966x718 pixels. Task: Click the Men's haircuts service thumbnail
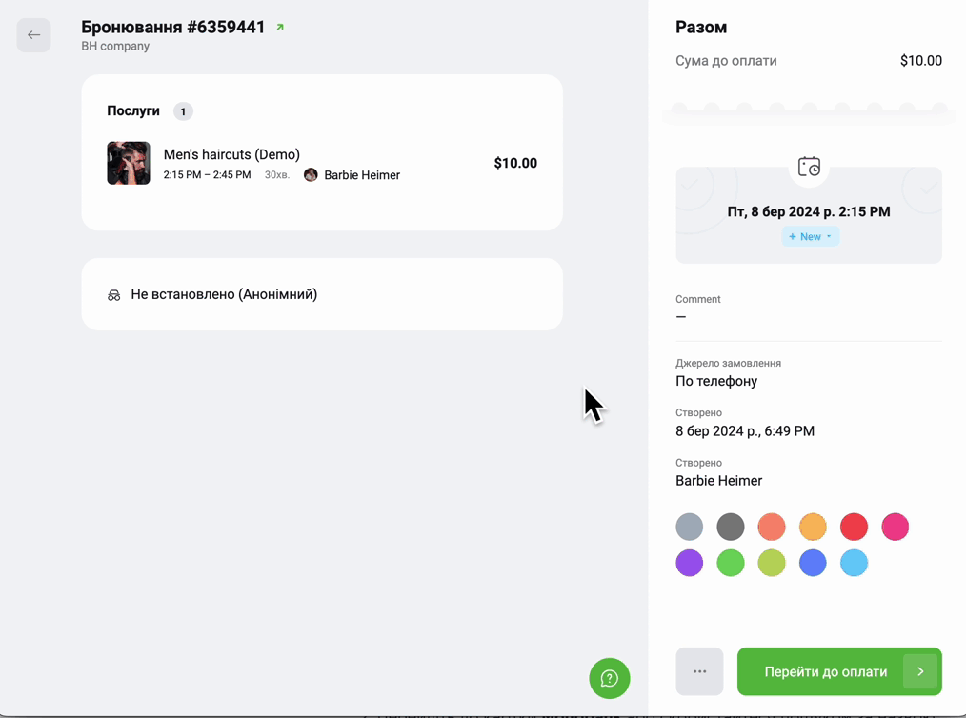click(129, 163)
